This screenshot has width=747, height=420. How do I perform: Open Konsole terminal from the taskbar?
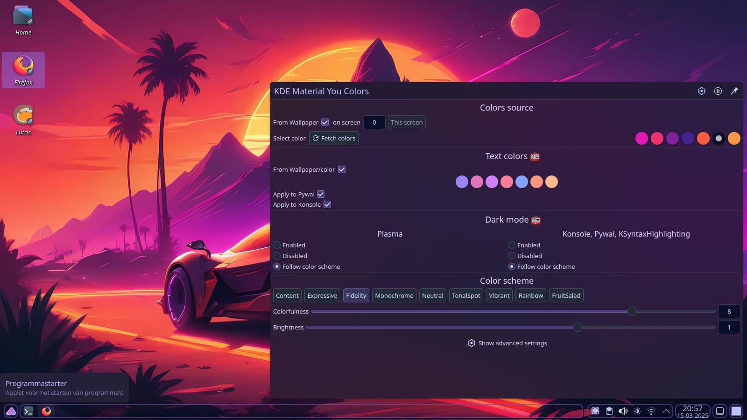click(x=28, y=411)
